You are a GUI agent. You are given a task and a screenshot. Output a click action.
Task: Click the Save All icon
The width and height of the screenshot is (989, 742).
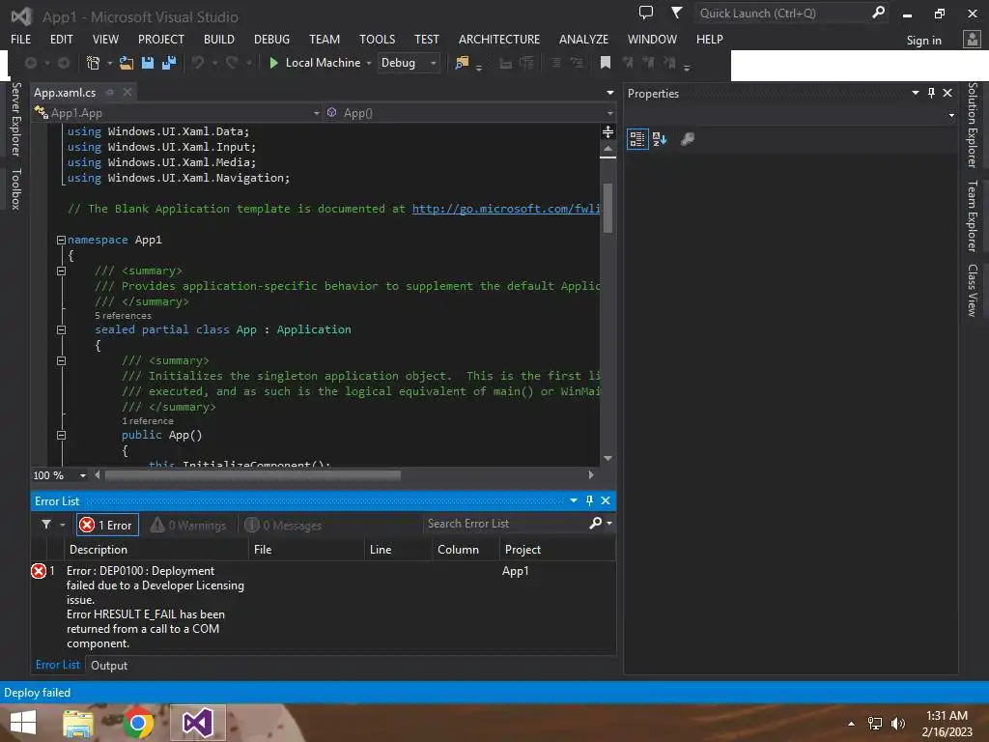pos(169,63)
